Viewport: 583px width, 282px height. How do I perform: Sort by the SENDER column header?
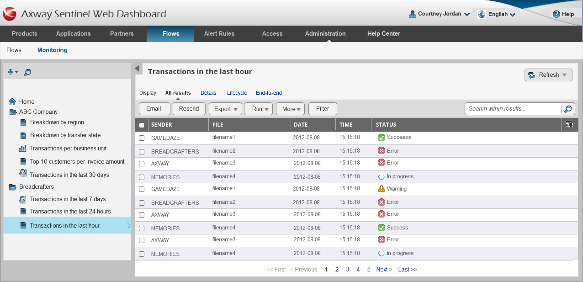162,125
